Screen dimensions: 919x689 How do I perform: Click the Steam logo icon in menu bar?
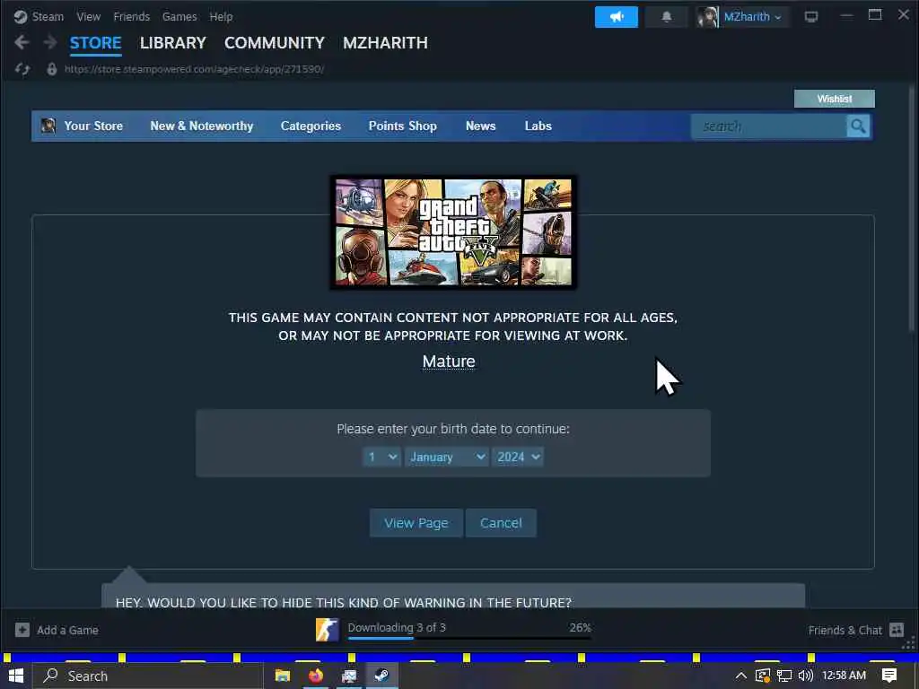(x=21, y=16)
